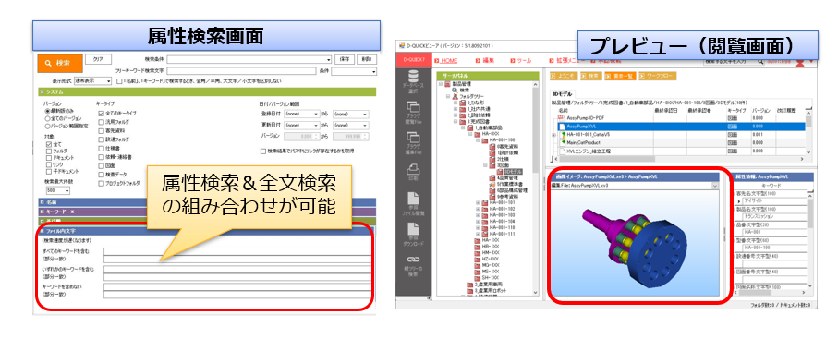
Task: Click the Main_CatProduct file icon
Action: point(562,143)
